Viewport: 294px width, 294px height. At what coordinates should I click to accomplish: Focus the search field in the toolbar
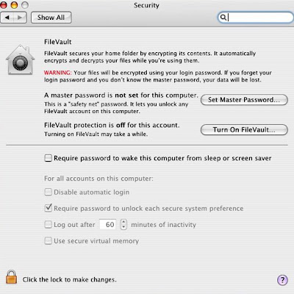click(255, 18)
